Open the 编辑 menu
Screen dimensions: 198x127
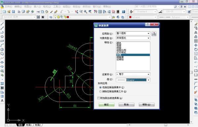18,7
